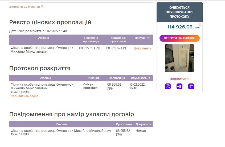Click the collapse circle icon beside Згорнути документи
This screenshot has width=225, height=147.
coord(42,7)
